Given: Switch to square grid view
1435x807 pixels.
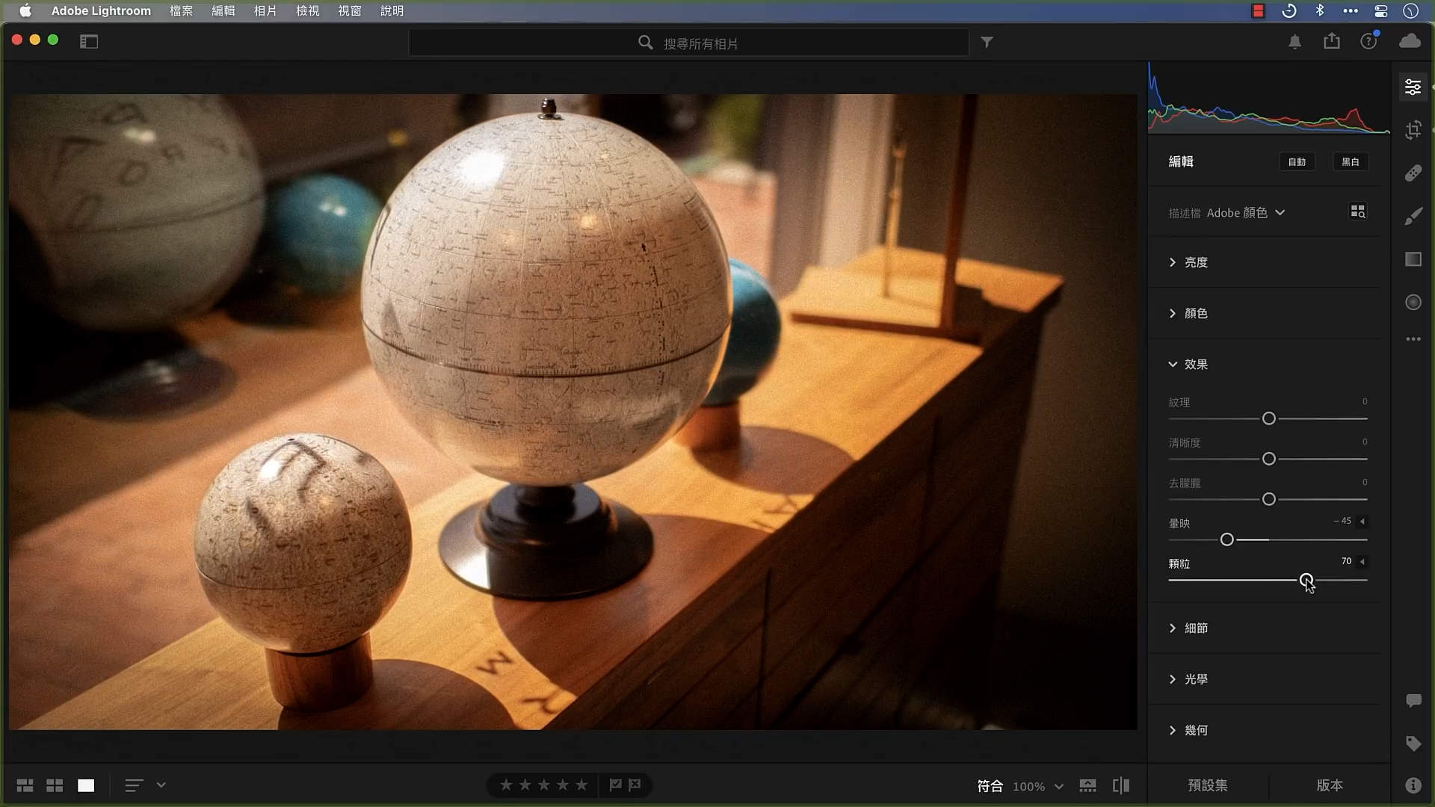Looking at the screenshot, I should coord(54,785).
